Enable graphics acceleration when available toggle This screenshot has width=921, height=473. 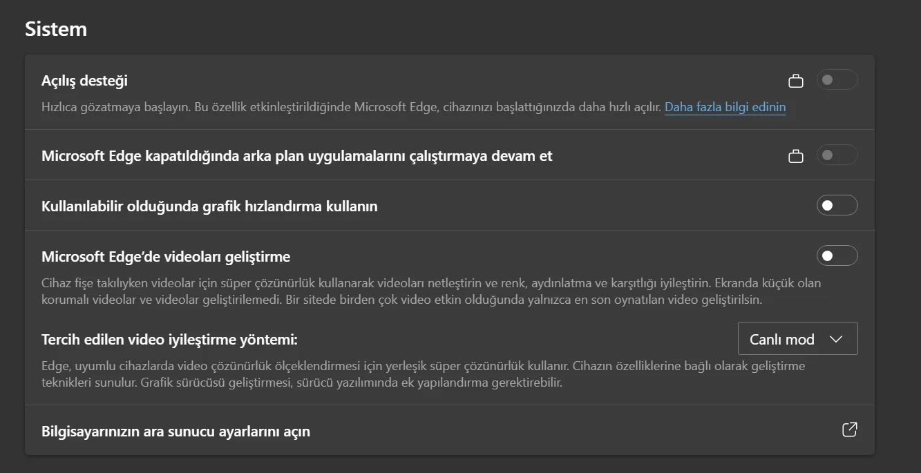837,205
